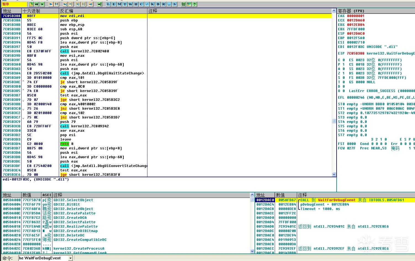Screen dimensions: 415x261
Task: Click the 十六进制 column header in disassembly
Action: [x=40, y=11]
